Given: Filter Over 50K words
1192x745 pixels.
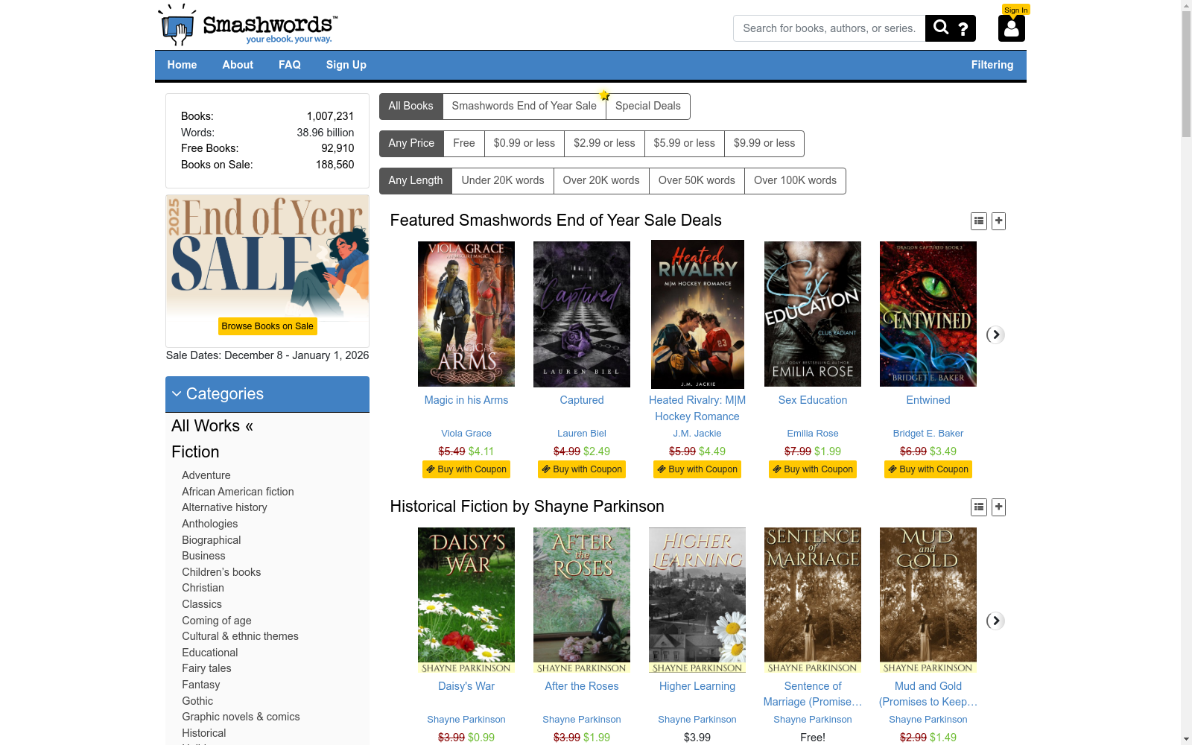Looking at the screenshot, I should click(697, 181).
